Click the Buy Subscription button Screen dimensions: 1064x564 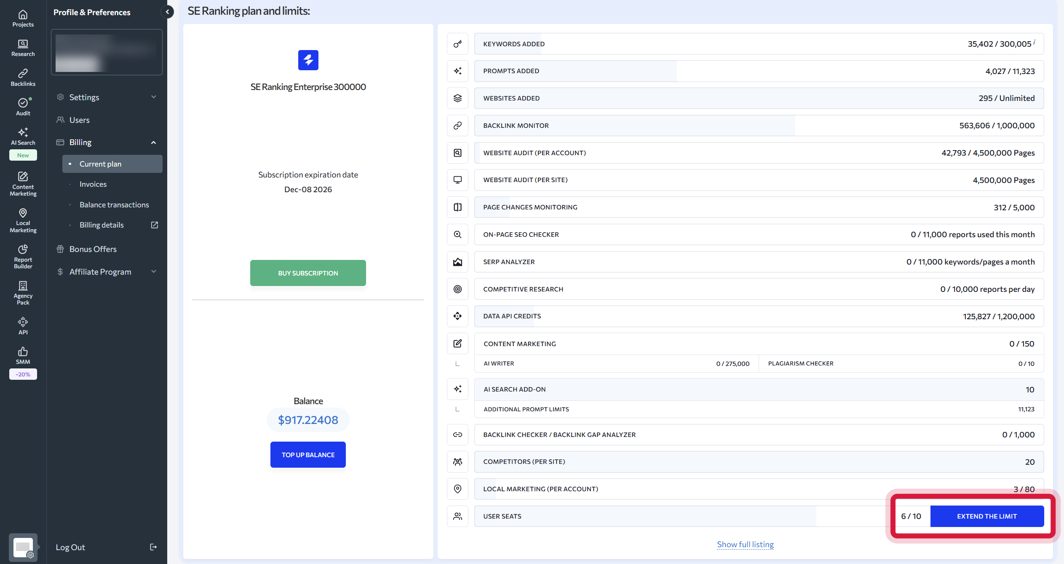click(x=308, y=273)
